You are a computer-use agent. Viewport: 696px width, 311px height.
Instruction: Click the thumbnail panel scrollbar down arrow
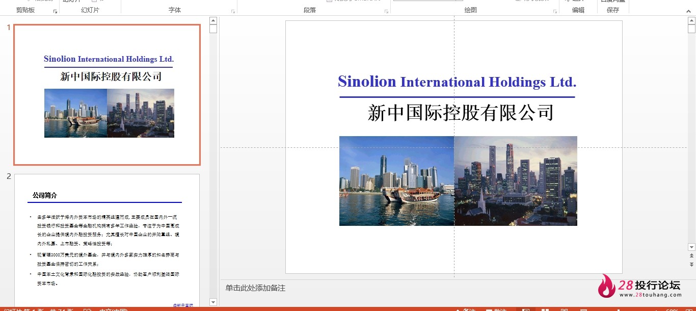pyautogui.click(x=213, y=302)
